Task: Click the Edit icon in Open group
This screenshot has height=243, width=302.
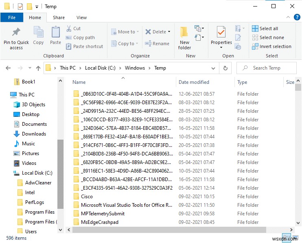Action: pos(238,37)
